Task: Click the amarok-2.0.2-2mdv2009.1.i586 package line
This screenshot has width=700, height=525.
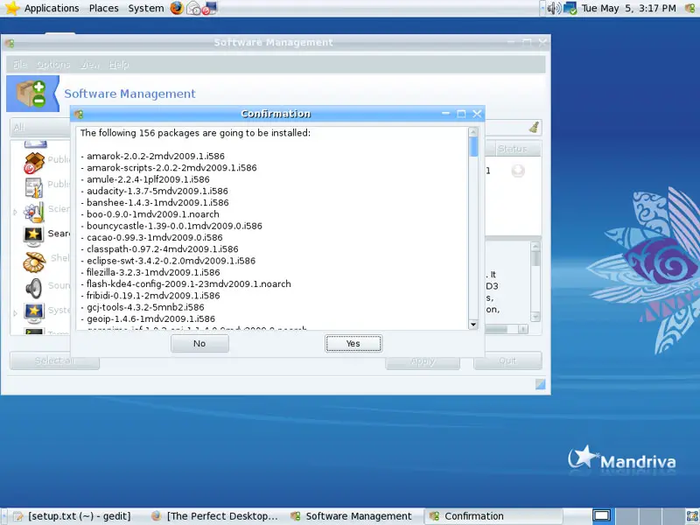Action: point(152,157)
